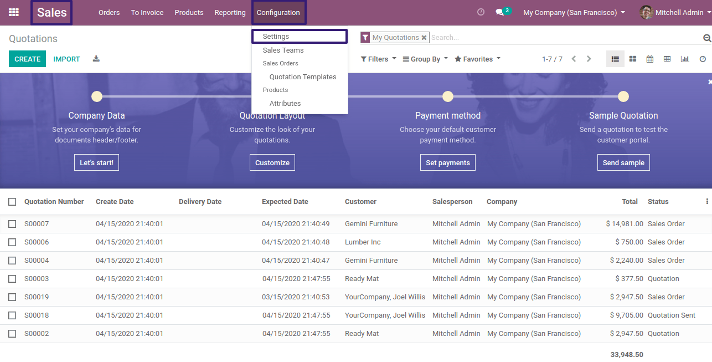Click the $ 377.50 total cell
This screenshot has height=362, width=712.
tap(629, 279)
